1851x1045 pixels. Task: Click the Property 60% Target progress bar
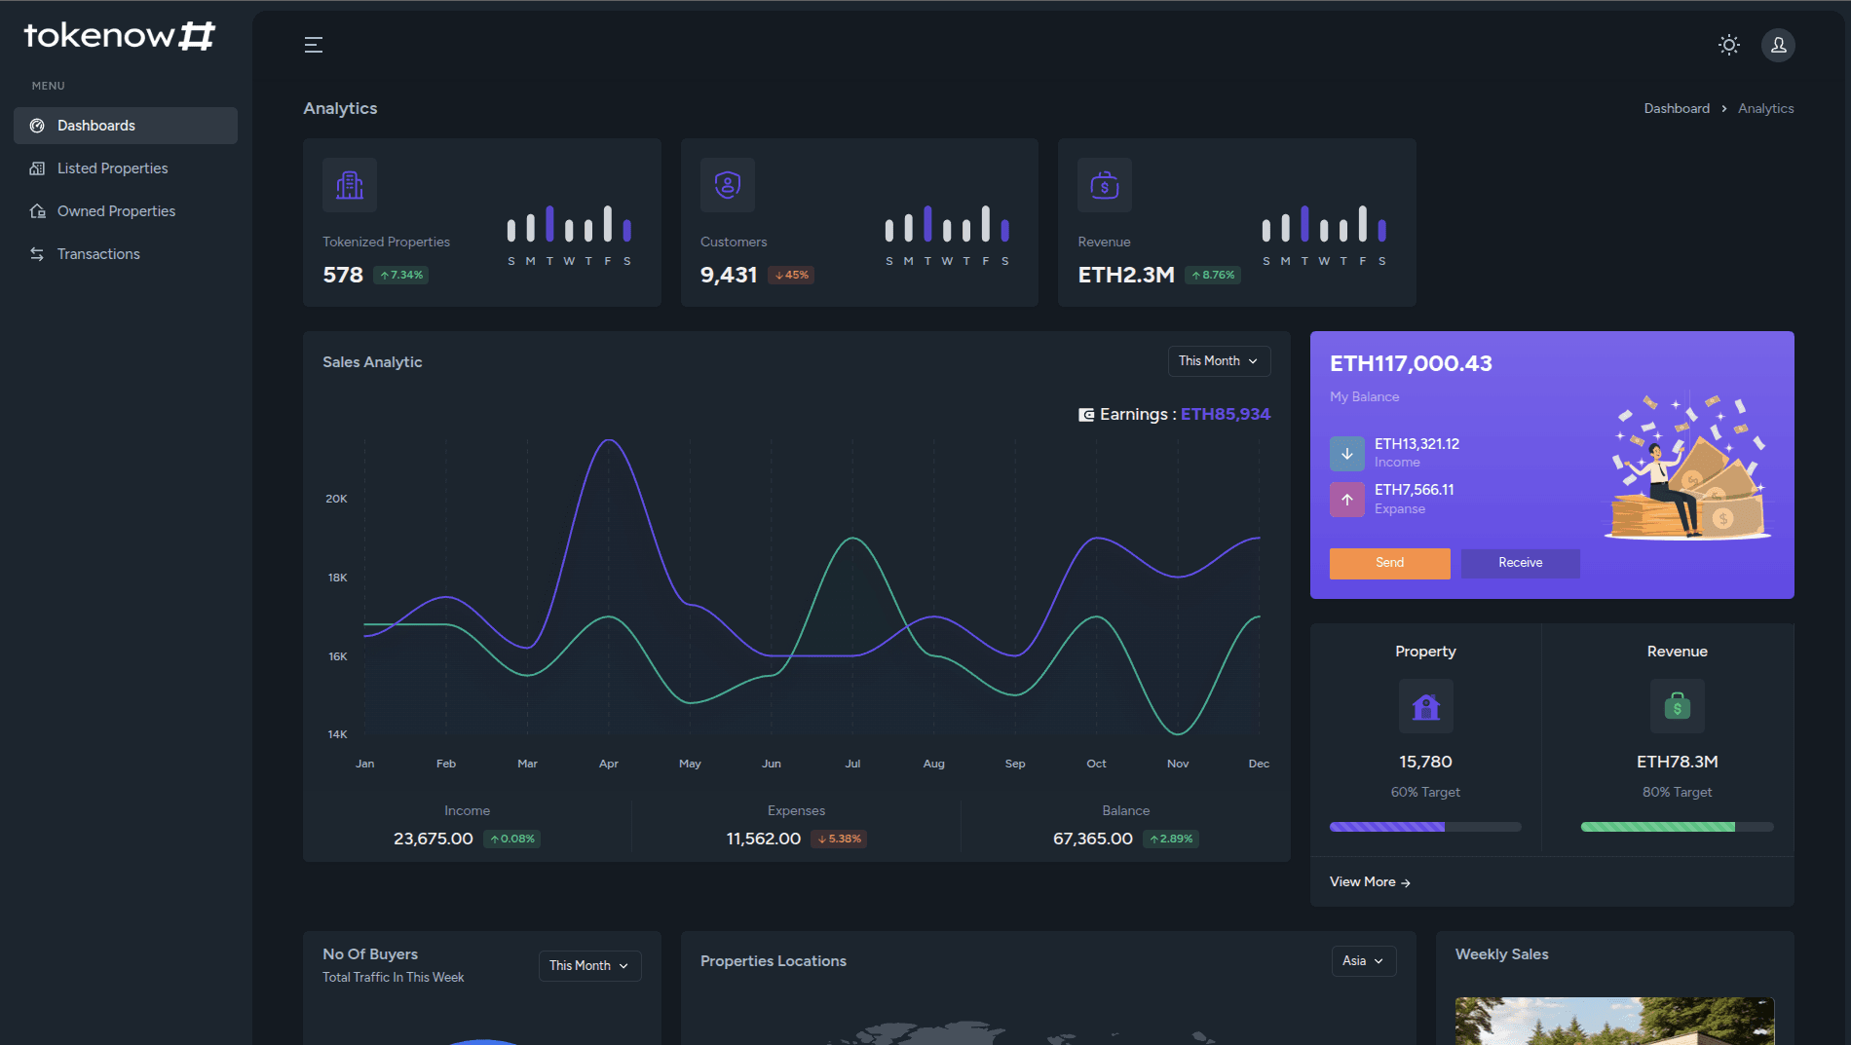1424,826
